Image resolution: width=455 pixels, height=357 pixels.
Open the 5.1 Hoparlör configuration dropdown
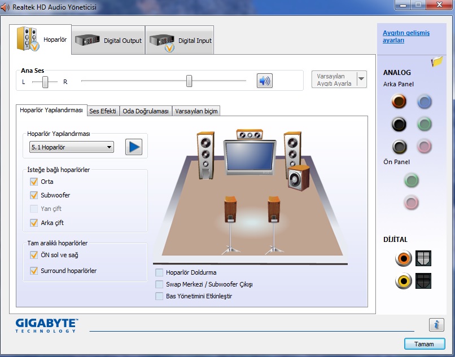[x=71, y=147]
